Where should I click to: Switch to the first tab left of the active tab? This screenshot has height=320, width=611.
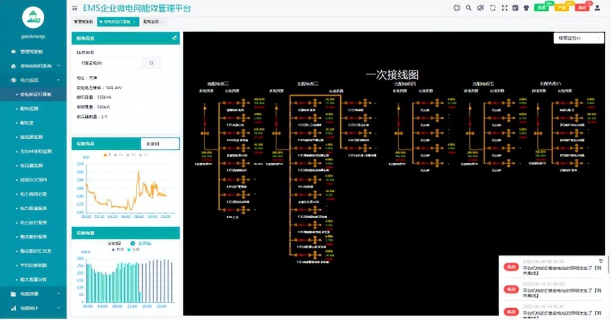pyautogui.click(x=83, y=22)
